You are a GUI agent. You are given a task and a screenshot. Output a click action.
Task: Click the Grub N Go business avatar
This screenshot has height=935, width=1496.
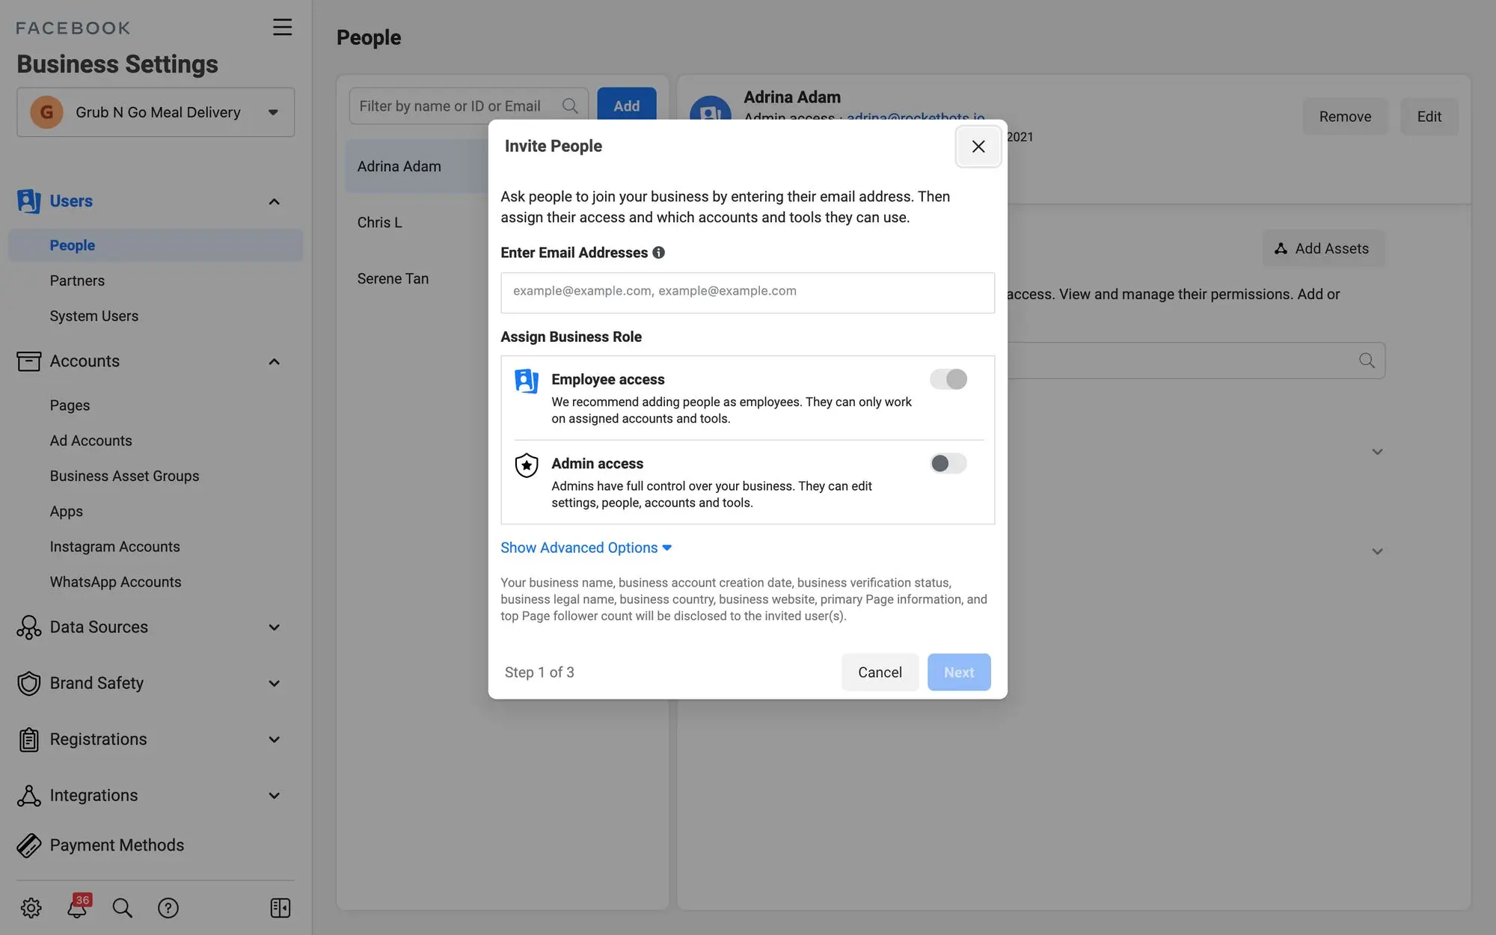tap(46, 112)
